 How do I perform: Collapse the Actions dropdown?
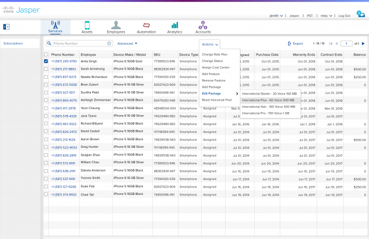209,44
